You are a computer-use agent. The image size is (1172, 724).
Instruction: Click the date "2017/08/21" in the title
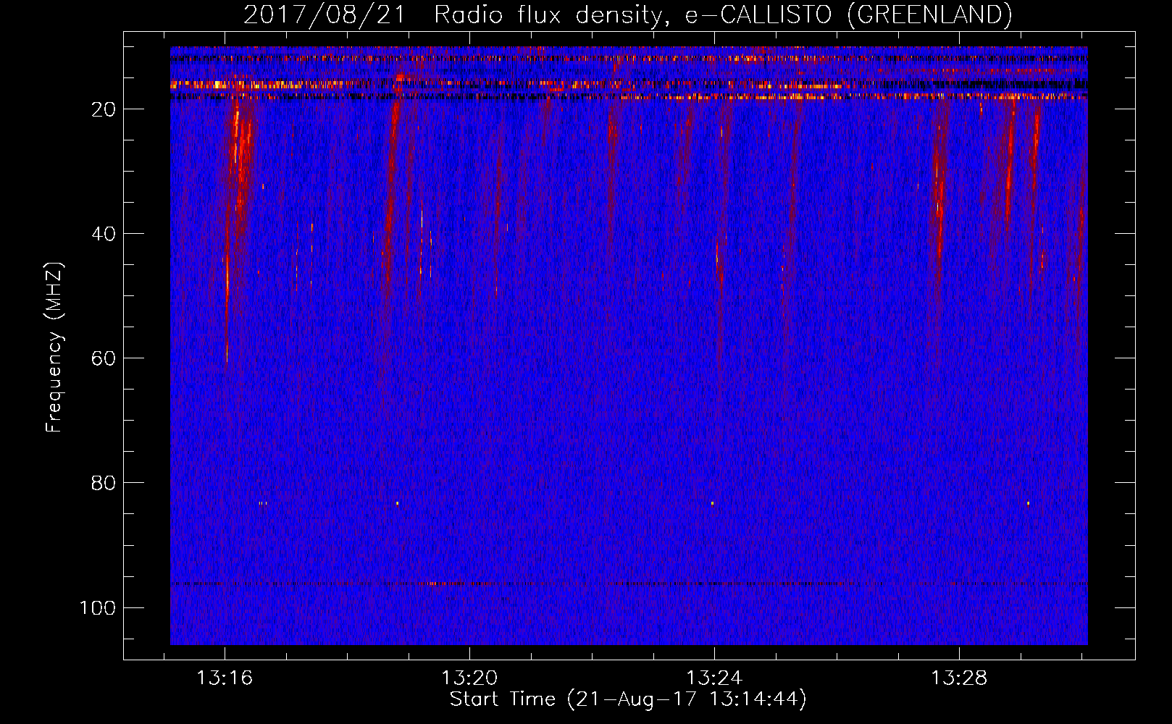[x=325, y=14]
